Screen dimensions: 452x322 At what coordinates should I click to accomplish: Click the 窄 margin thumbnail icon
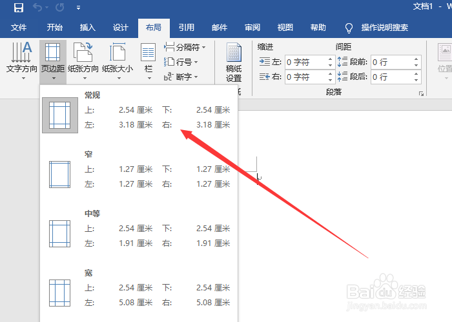[59, 175]
